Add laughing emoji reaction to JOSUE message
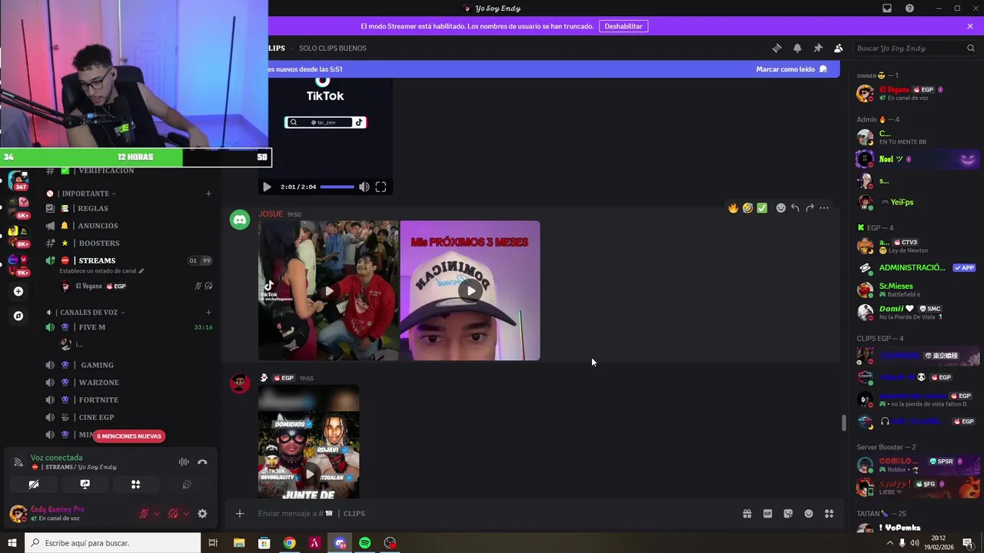This screenshot has width=984, height=553. click(x=747, y=208)
